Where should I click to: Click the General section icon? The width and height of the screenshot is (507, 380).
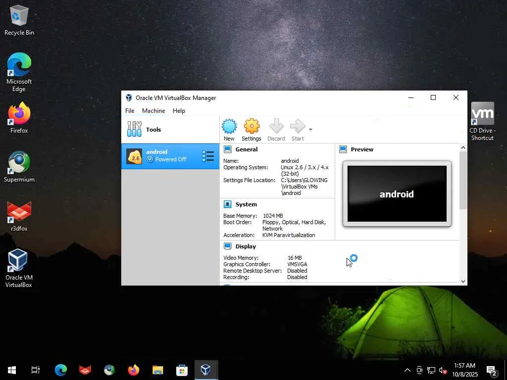click(228, 149)
